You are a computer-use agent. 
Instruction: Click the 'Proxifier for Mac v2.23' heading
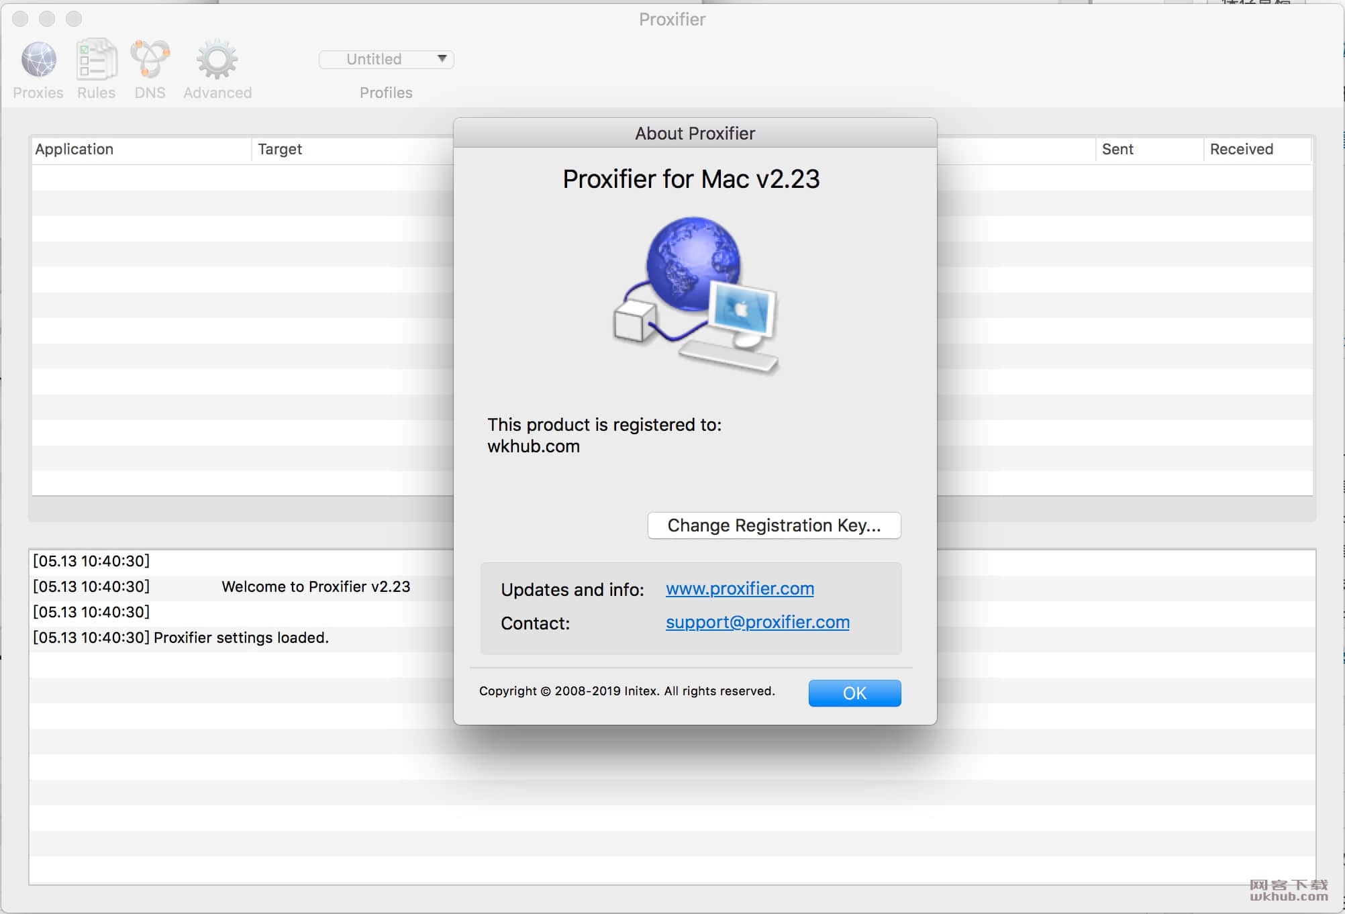(x=691, y=179)
